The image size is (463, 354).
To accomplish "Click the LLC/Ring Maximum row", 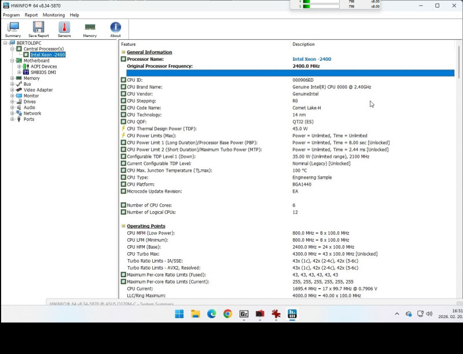I will (x=287, y=296).
